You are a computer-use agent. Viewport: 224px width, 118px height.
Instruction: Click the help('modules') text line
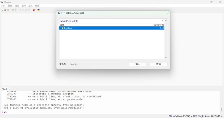[44, 108]
